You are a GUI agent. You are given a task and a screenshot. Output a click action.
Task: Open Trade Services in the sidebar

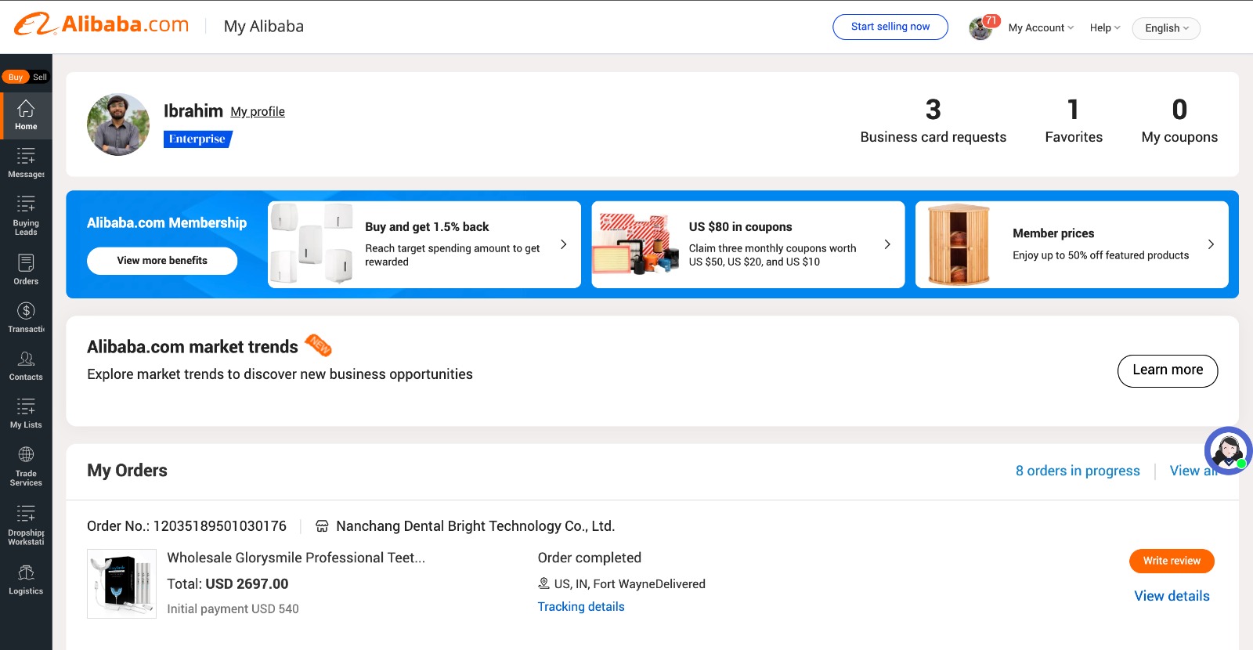click(26, 466)
